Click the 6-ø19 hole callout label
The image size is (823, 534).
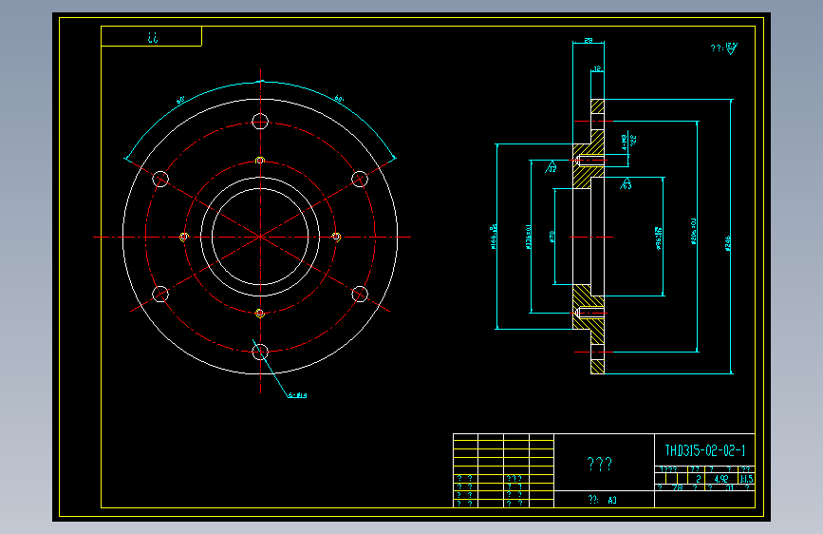(x=298, y=394)
